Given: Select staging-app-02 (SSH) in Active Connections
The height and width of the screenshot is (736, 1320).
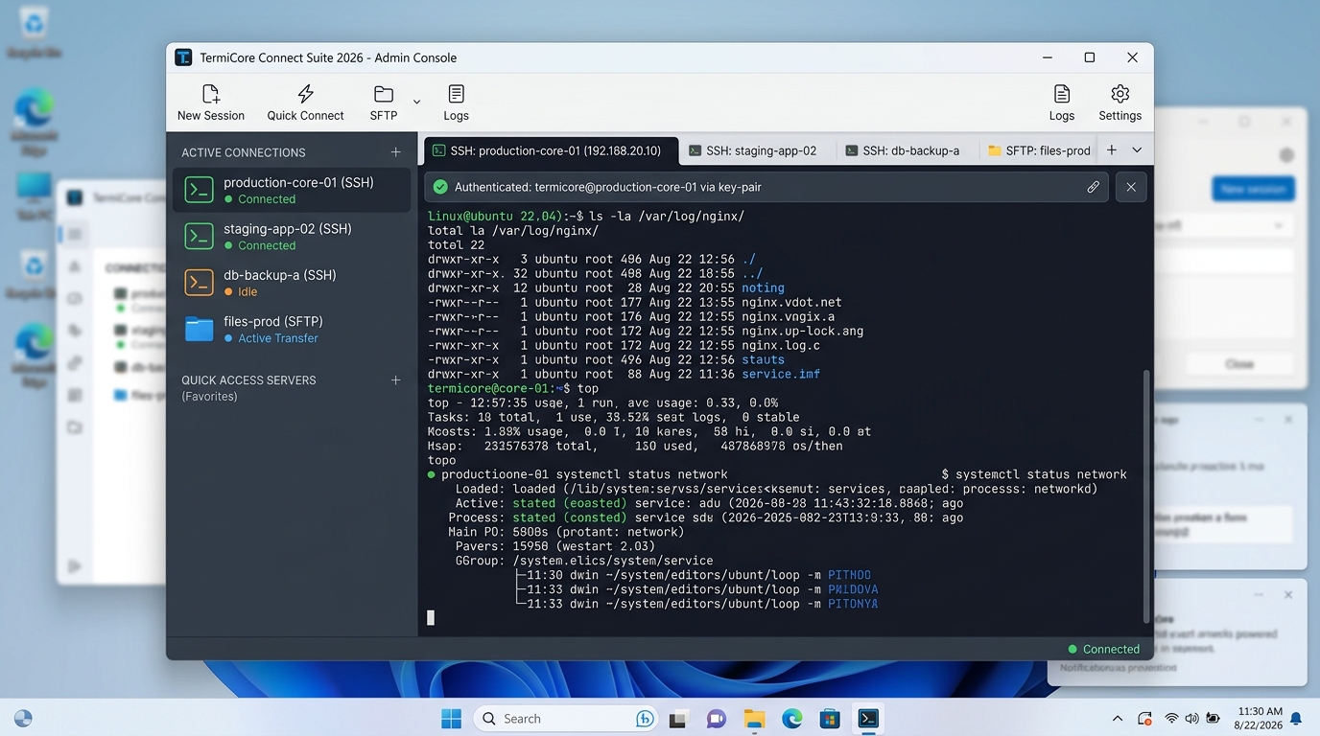Looking at the screenshot, I should click(x=292, y=236).
